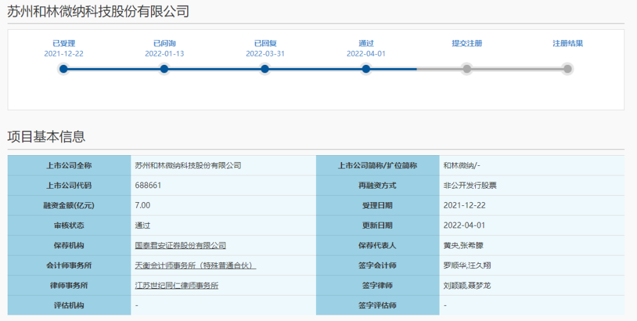Click the 保荐代表人 header cell

point(377,245)
